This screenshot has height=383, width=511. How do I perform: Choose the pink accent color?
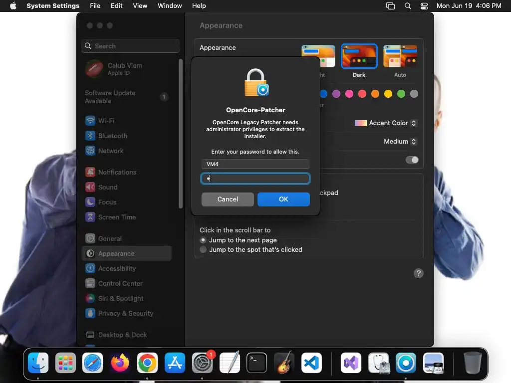click(349, 94)
